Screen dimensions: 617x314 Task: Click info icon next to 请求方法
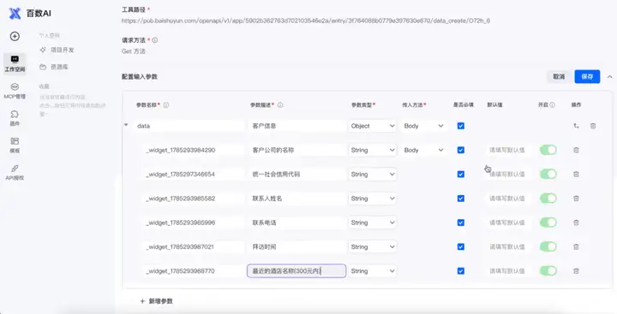(x=155, y=40)
